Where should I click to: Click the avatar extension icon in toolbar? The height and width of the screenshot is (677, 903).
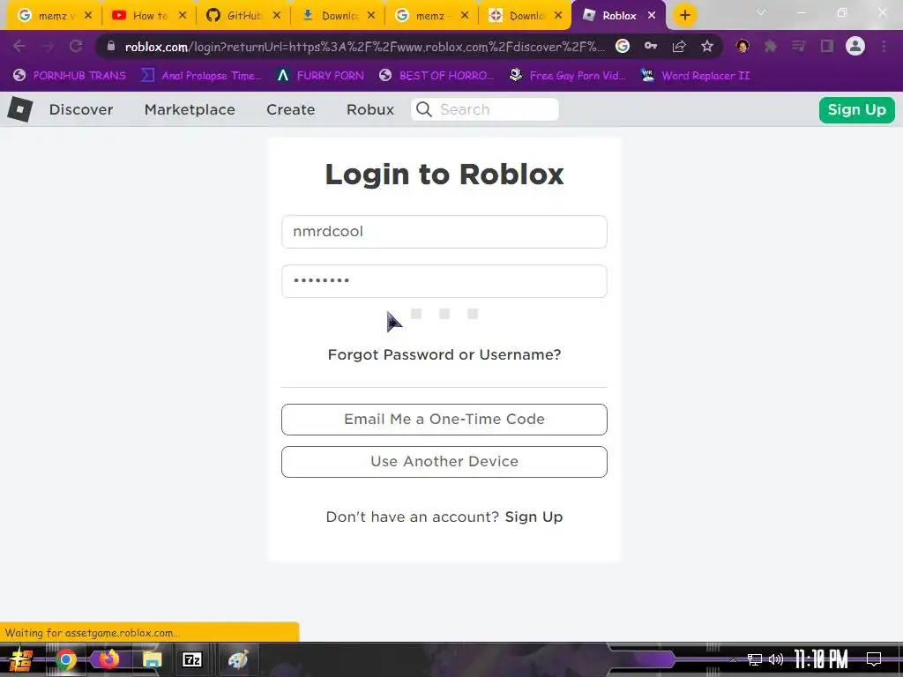(743, 46)
